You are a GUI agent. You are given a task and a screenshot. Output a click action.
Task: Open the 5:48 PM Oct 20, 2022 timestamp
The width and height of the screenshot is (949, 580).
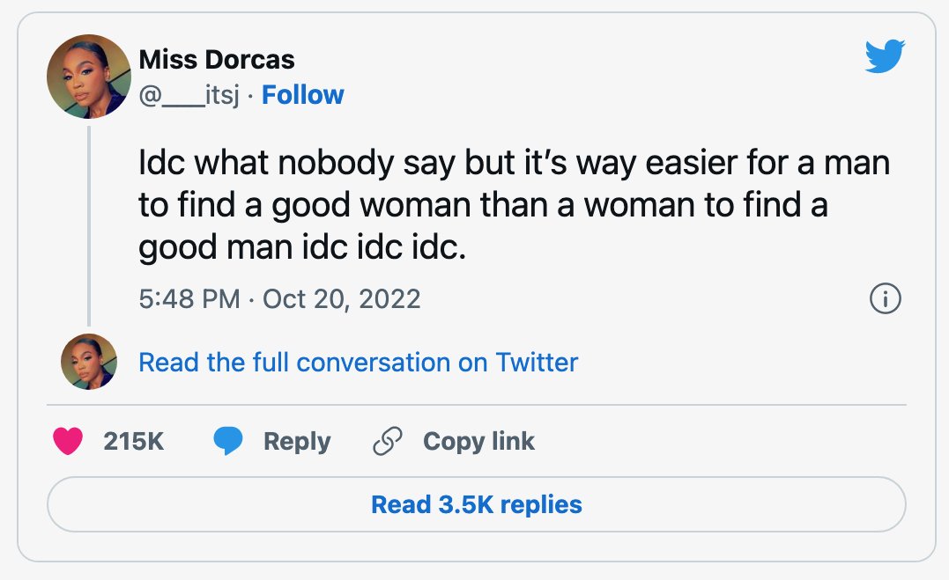tap(279, 298)
